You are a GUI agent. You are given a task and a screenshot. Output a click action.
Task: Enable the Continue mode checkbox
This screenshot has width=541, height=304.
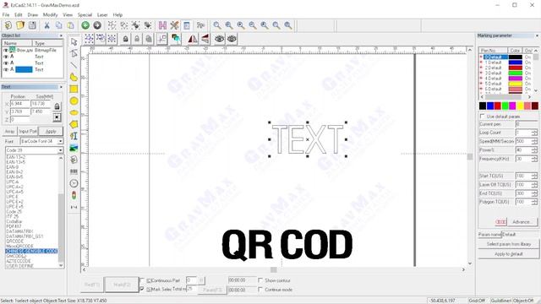tap(260, 290)
